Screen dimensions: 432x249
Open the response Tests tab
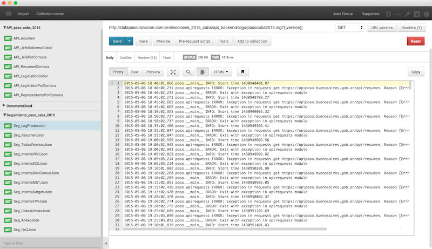coord(167,58)
